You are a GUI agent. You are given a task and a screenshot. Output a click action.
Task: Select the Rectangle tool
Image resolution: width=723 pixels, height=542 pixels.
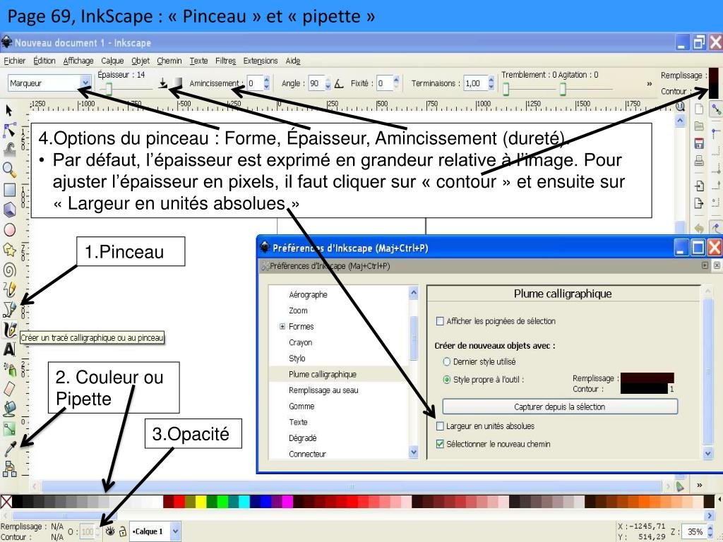pos(9,190)
